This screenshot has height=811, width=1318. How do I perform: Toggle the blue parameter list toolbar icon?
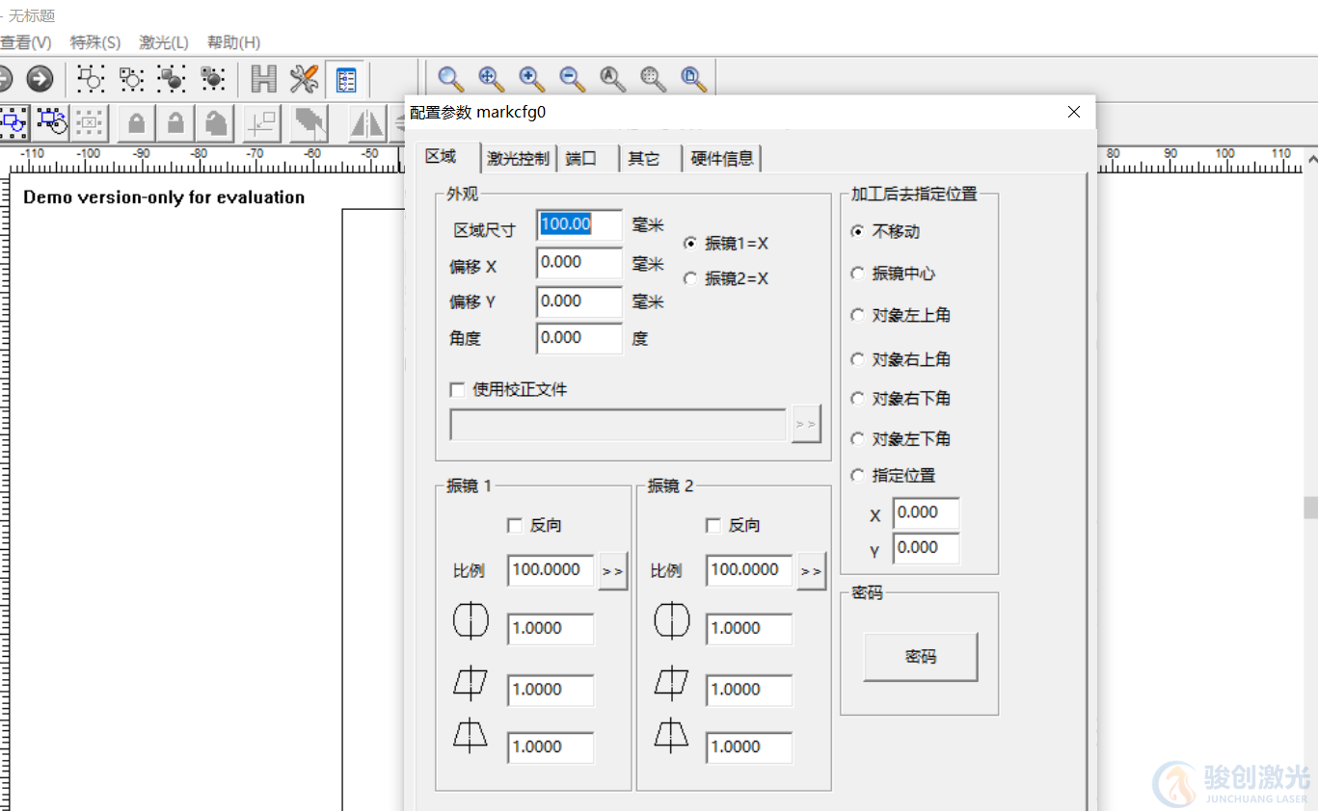pyautogui.click(x=345, y=79)
